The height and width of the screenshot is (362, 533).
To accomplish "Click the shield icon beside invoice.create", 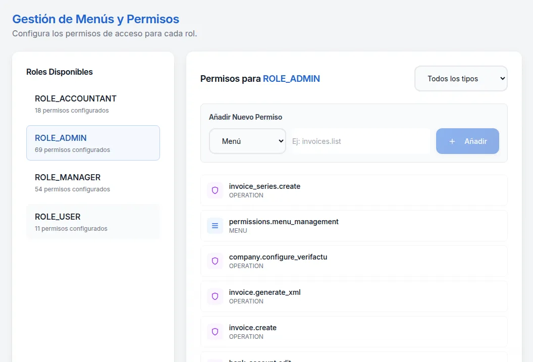I will coord(215,332).
